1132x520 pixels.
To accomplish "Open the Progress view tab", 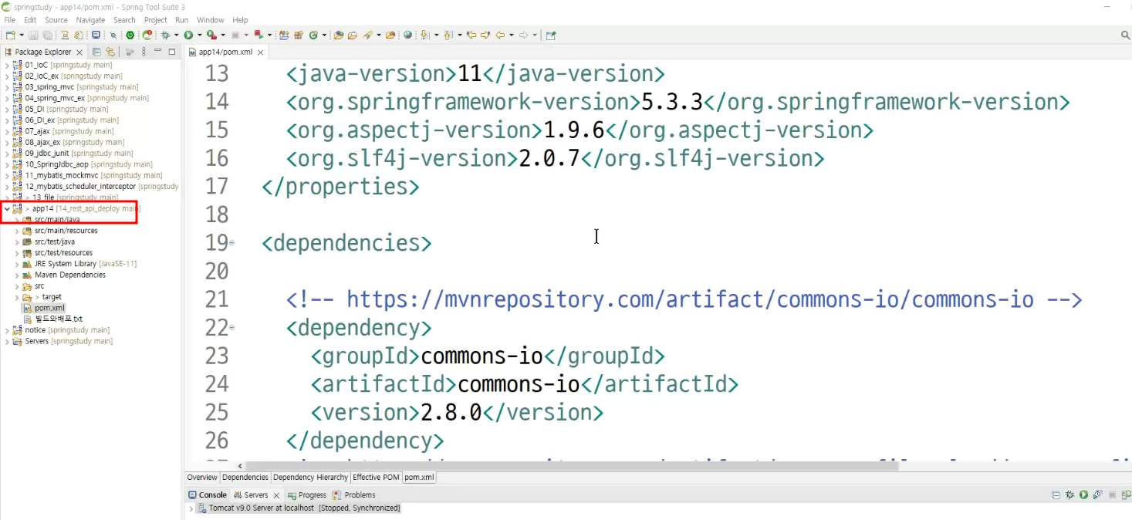I will click(x=307, y=495).
